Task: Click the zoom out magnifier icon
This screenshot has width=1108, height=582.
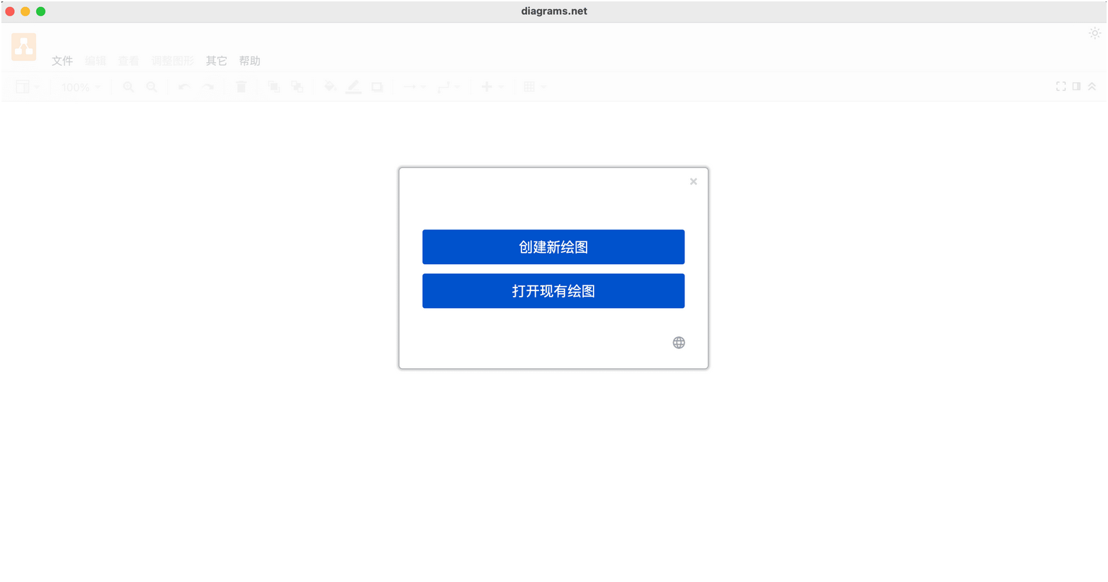Action: 152,87
